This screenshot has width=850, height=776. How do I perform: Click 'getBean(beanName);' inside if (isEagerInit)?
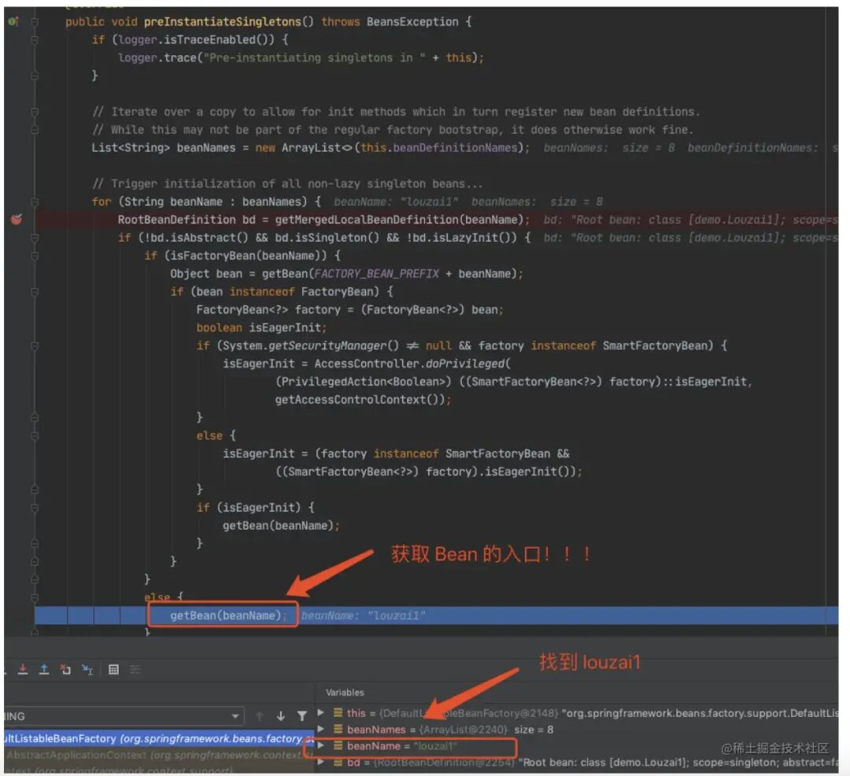pos(281,526)
